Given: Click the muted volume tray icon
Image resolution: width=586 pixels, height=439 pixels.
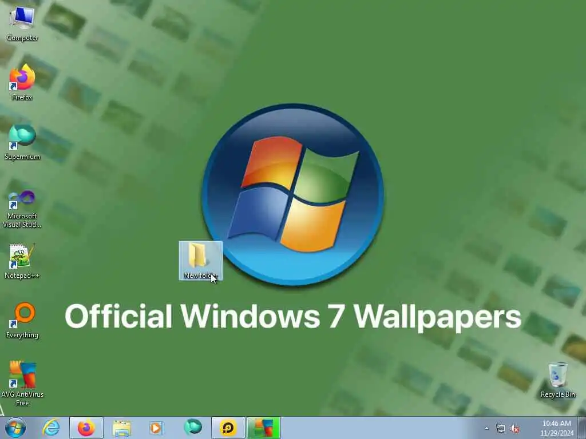Looking at the screenshot, I should [514, 429].
